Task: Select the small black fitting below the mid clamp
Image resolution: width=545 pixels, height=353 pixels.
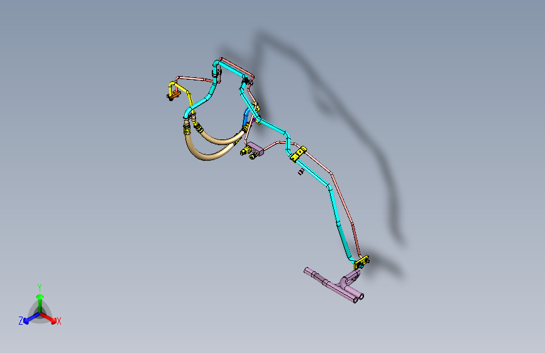Action: pos(301,171)
